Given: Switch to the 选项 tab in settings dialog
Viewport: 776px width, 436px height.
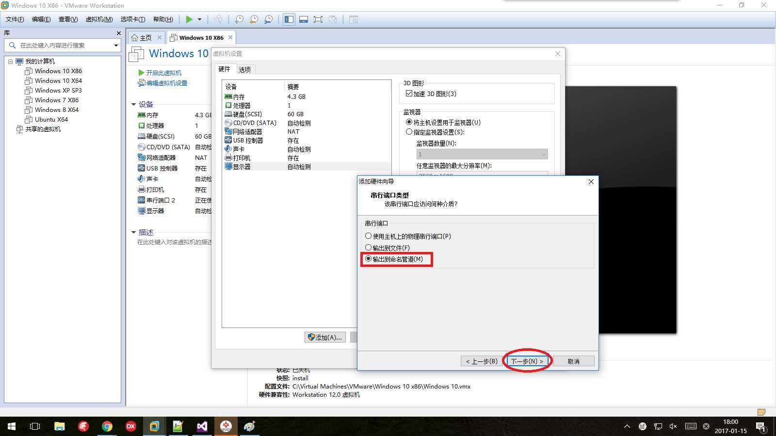Looking at the screenshot, I should pyautogui.click(x=245, y=70).
